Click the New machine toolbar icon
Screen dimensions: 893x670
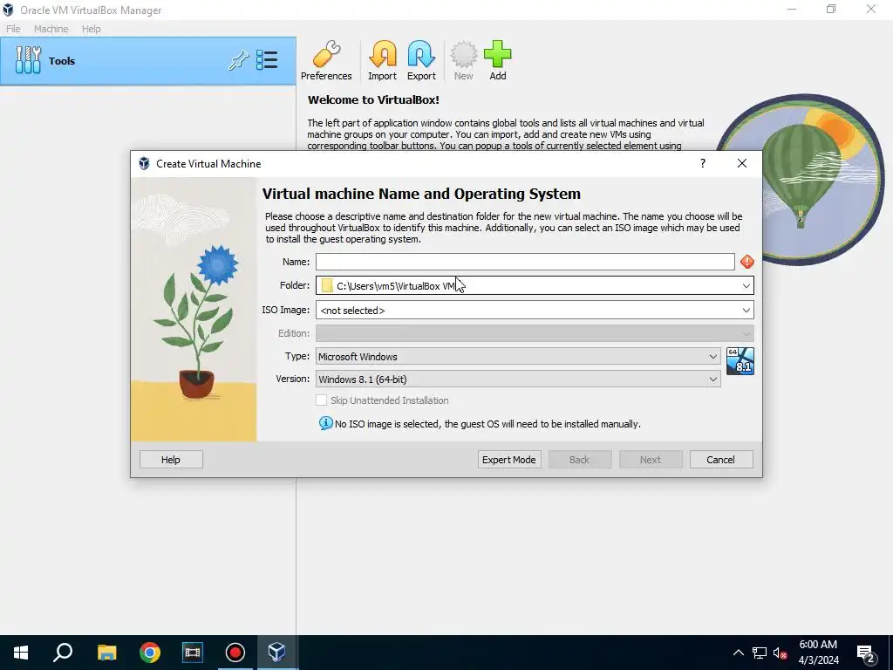464,60
